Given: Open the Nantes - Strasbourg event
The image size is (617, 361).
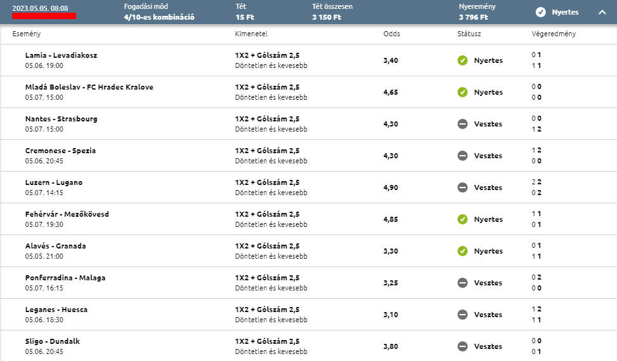Looking at the screenshot, I should tap(61, 119).
